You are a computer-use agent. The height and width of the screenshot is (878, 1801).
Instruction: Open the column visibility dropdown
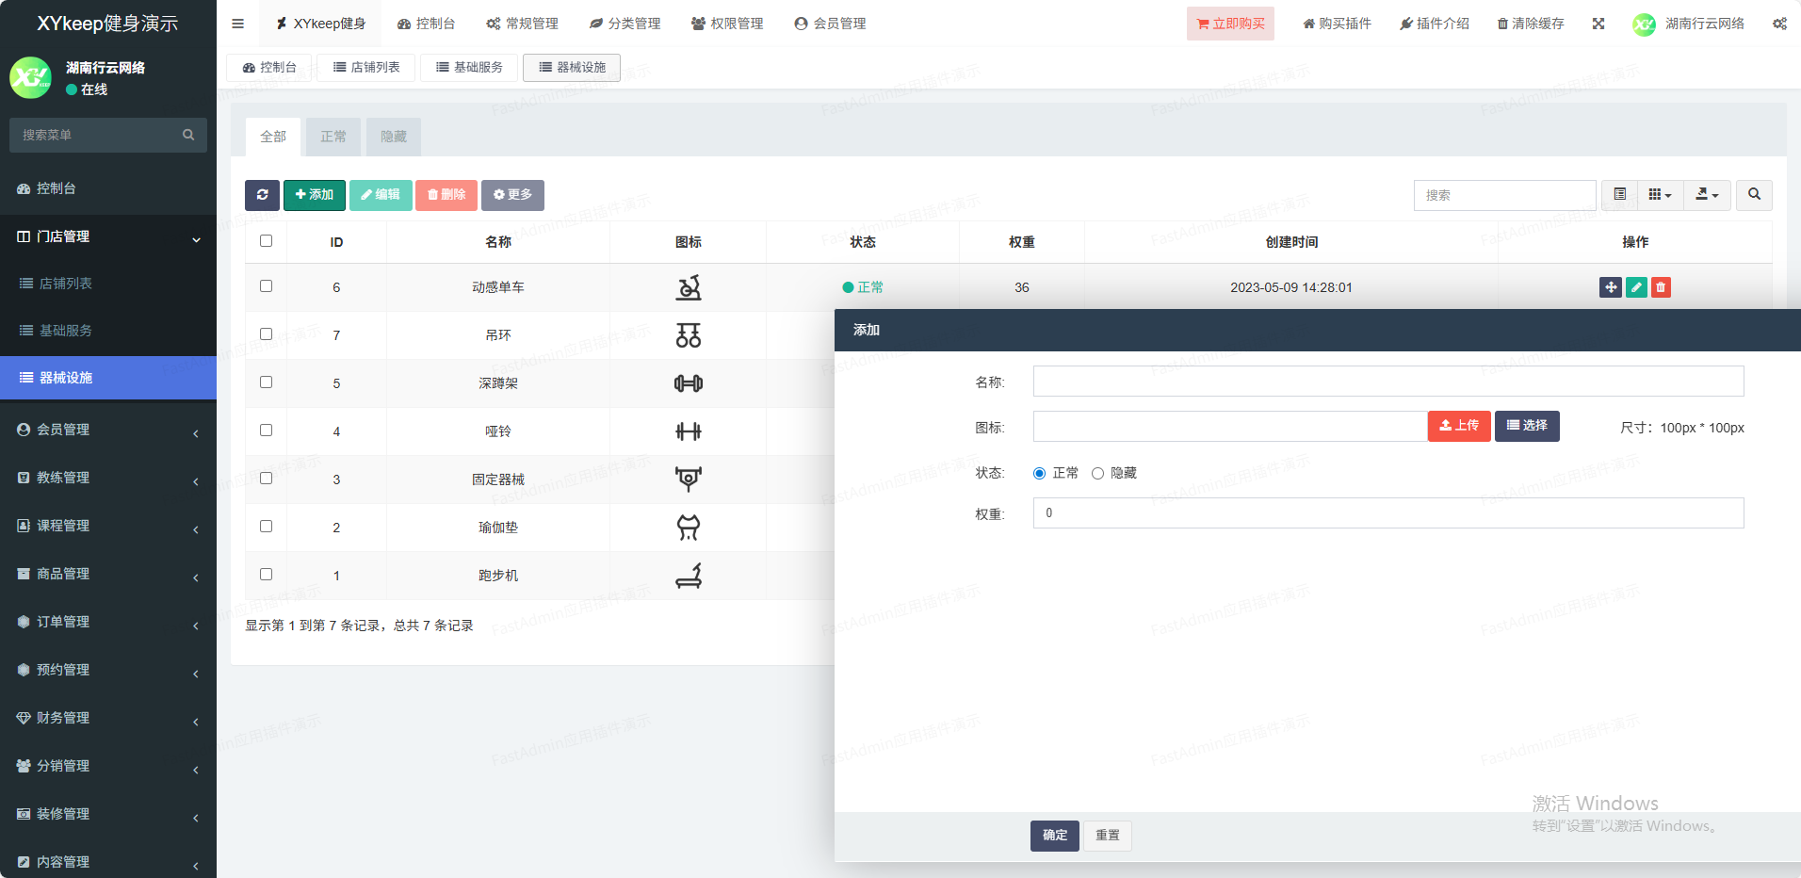point(1660,195)
